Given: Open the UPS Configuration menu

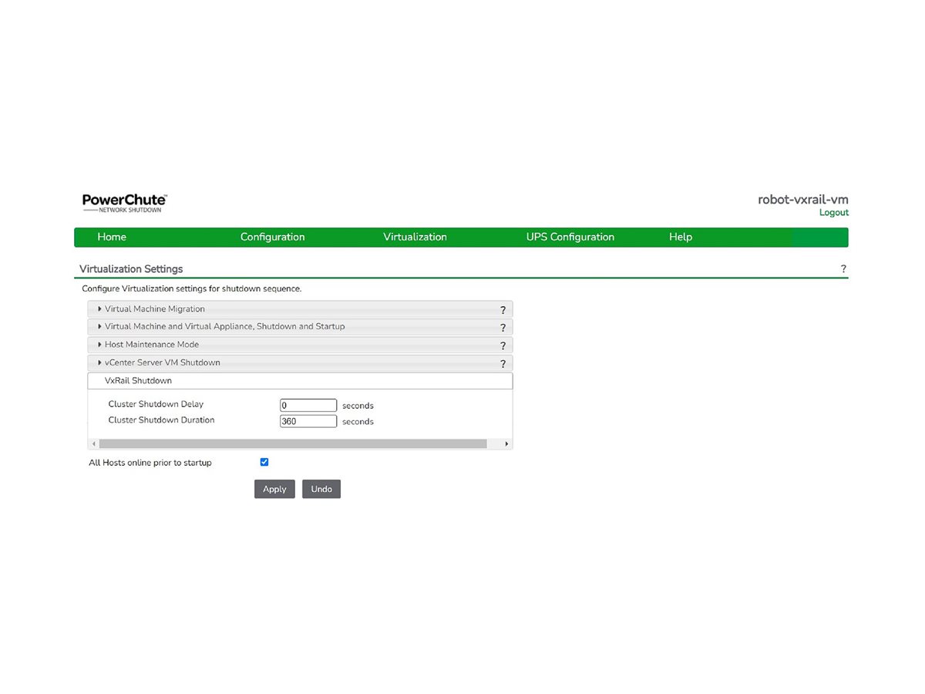Looking at the screenshot, I should tap(570, 237).
